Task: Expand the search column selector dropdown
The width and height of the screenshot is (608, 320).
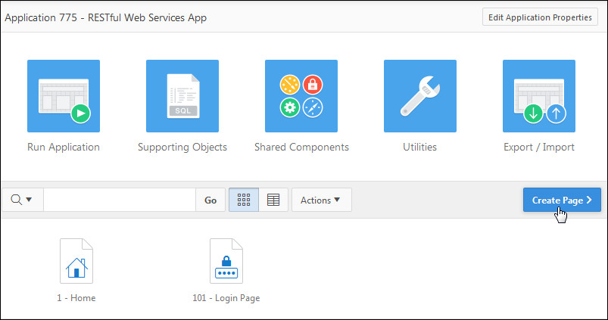Action: [x=23, y=200]
